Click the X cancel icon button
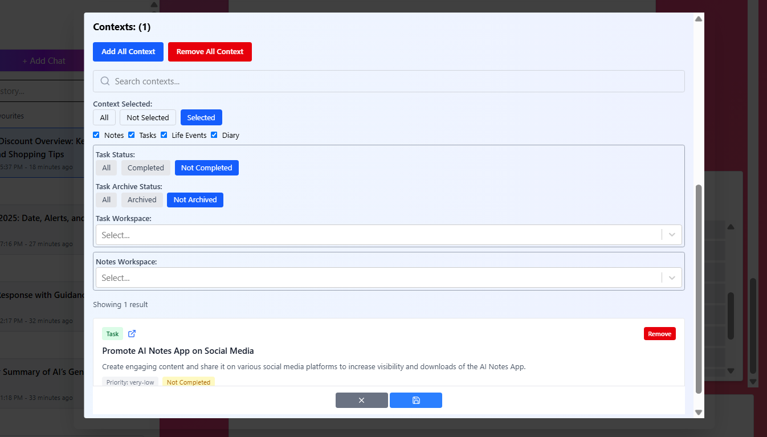 click(x=361, y=400)
